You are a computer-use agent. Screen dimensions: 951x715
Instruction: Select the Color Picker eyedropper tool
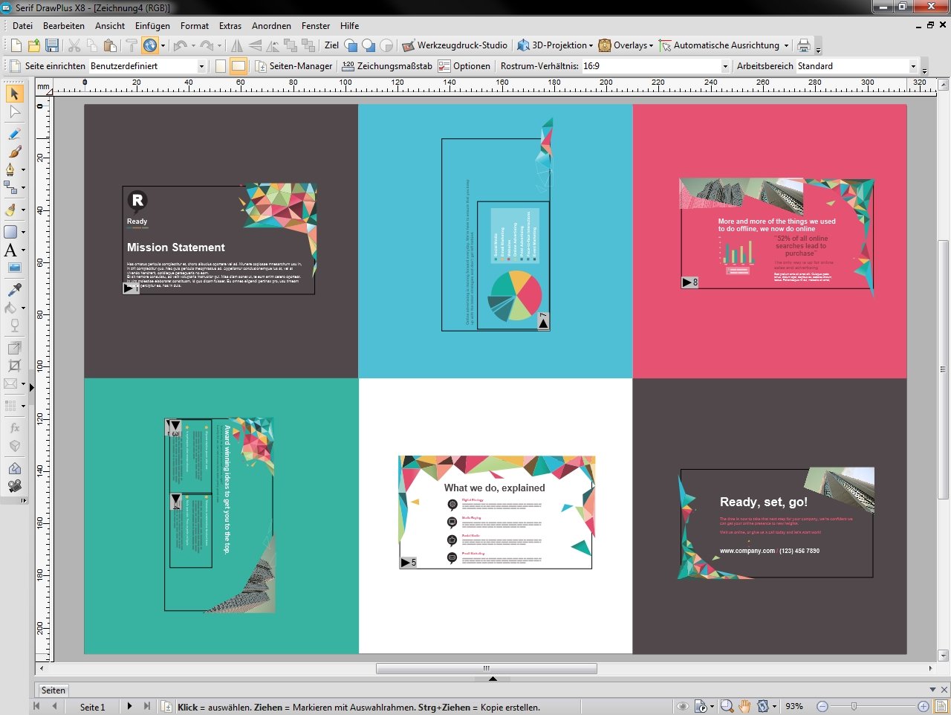pyautogui.click(x=14, y=290)
